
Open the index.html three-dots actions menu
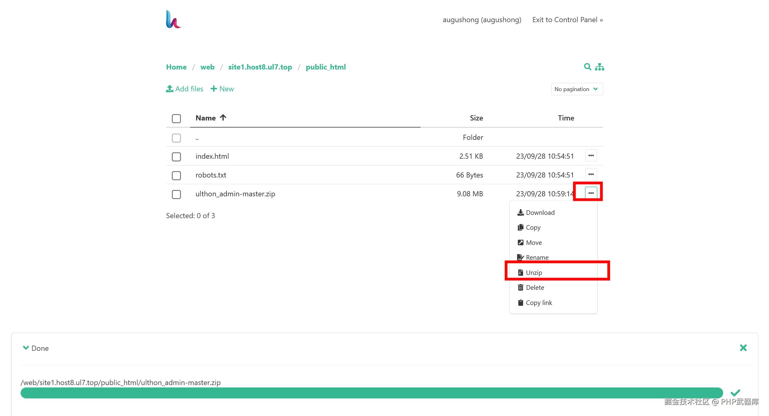(591, 156)
